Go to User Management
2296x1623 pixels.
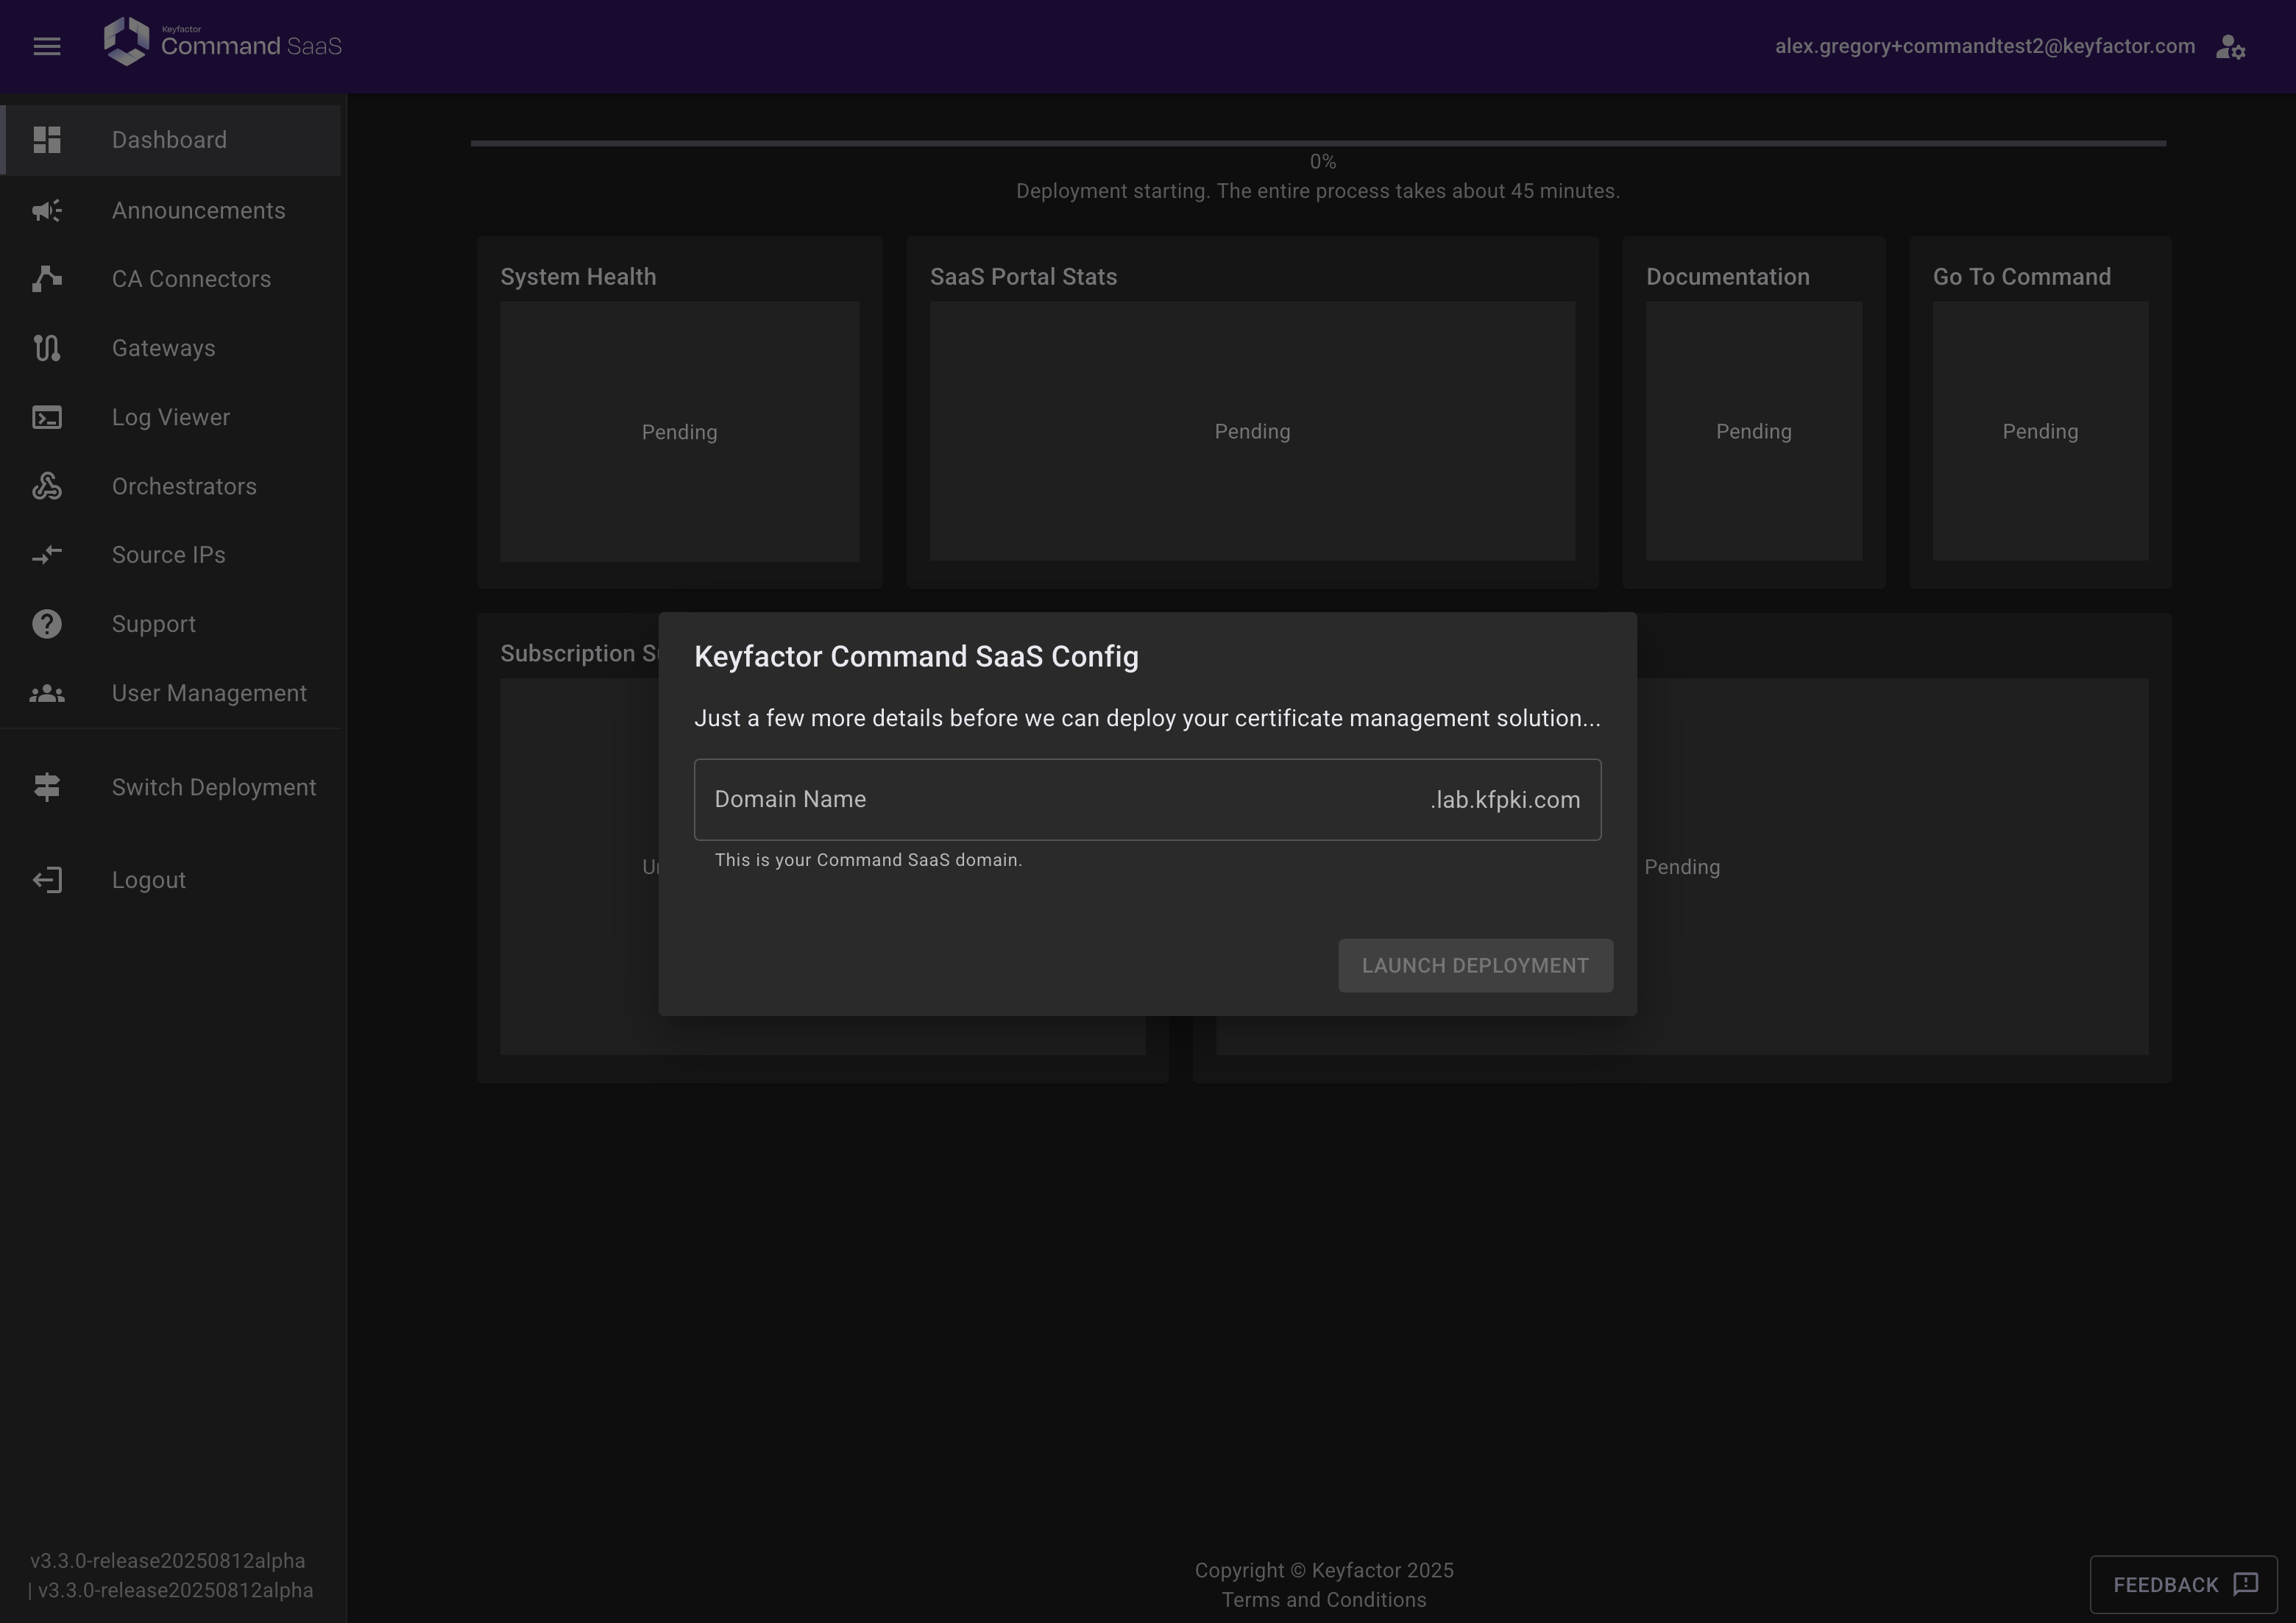click(x=209, y=693)
